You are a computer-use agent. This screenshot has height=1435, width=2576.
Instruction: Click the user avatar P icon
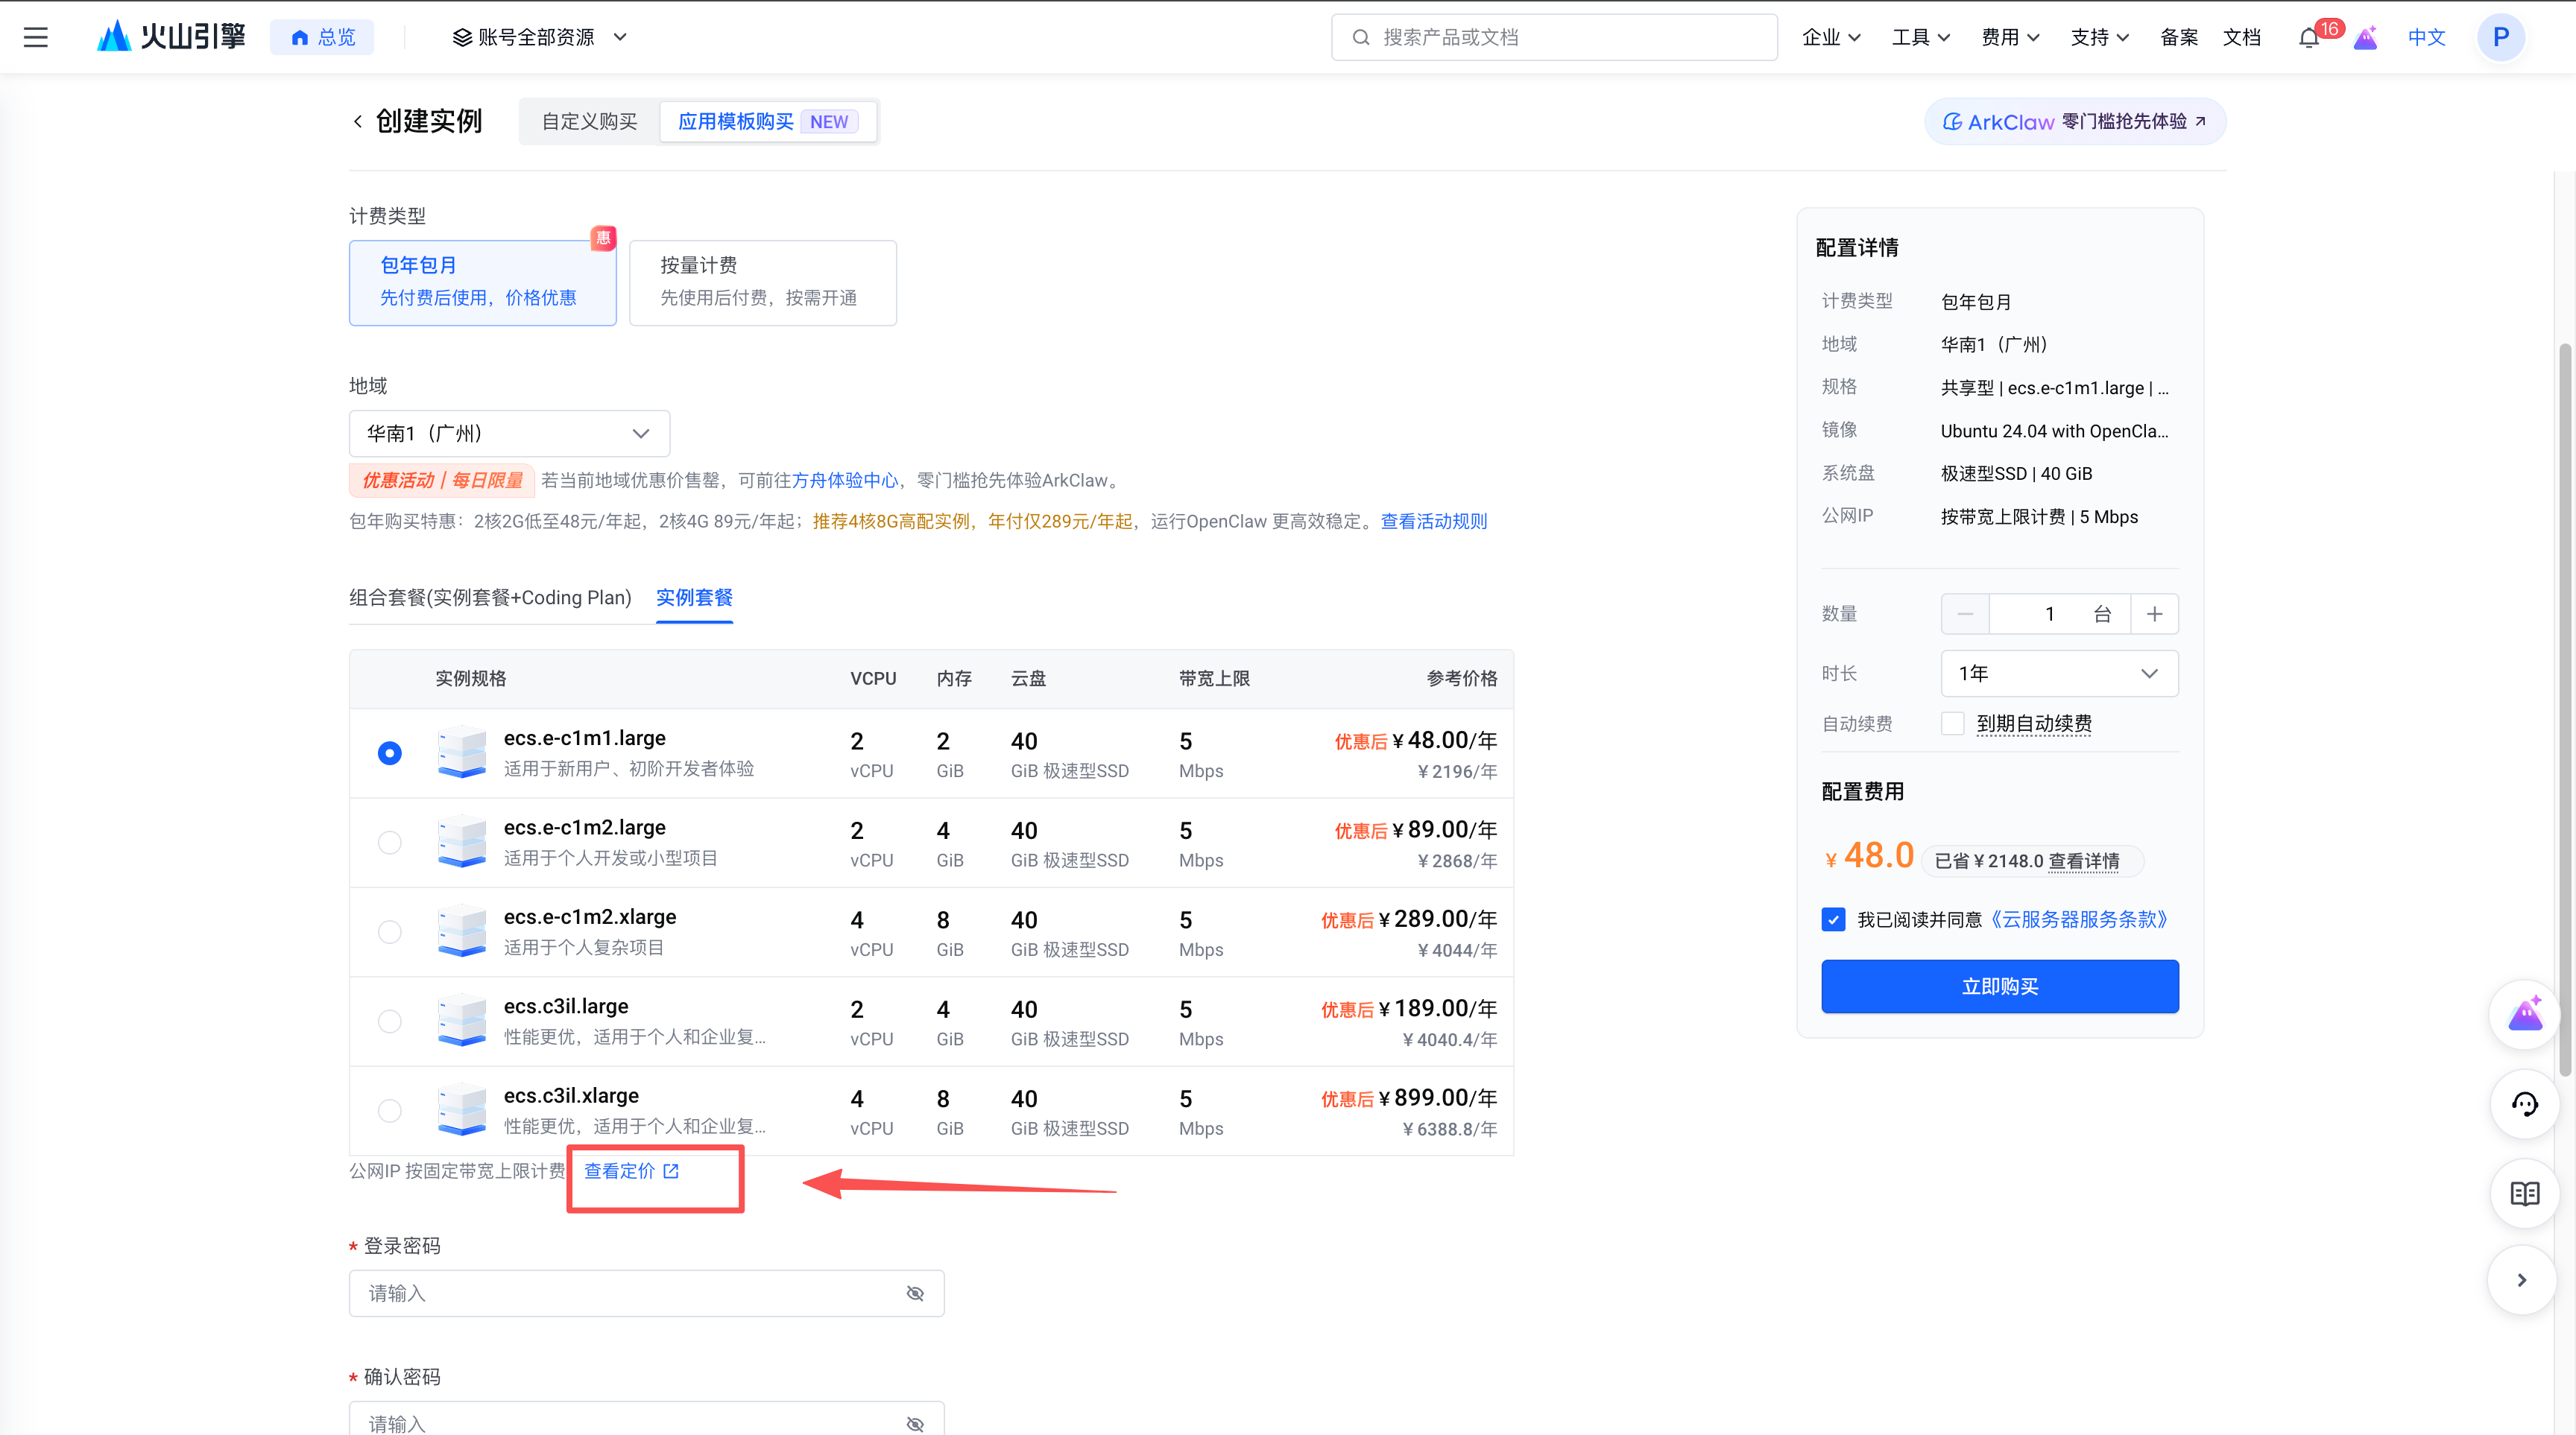[2500, 37]
